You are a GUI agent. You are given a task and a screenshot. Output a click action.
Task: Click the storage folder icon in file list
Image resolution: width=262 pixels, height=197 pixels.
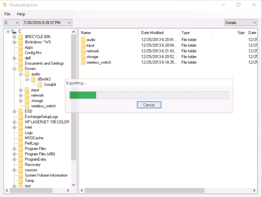[83, 57]
